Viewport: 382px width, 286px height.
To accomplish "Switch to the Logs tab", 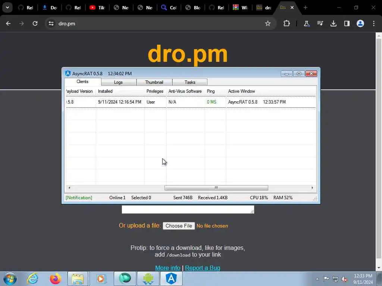I will (118, 82).
